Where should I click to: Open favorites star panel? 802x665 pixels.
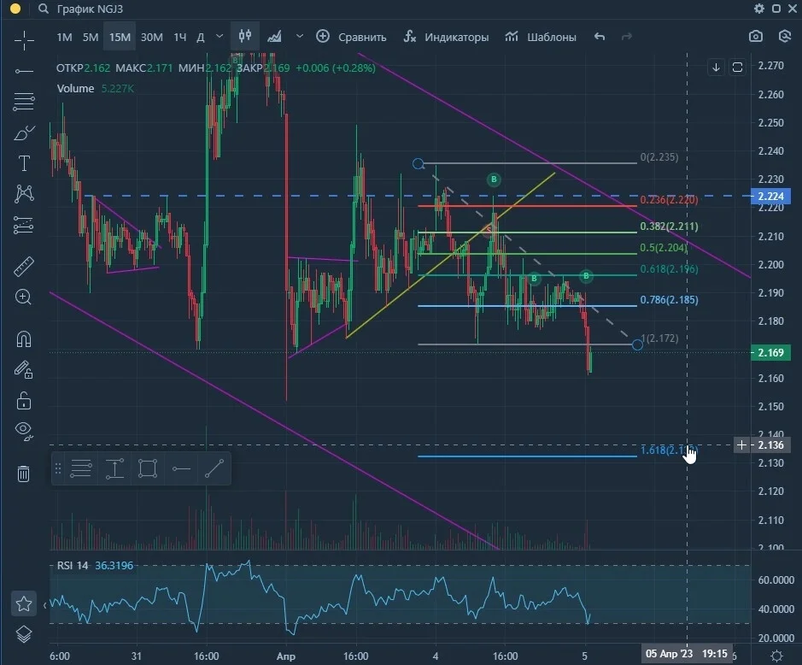point(24,603)
